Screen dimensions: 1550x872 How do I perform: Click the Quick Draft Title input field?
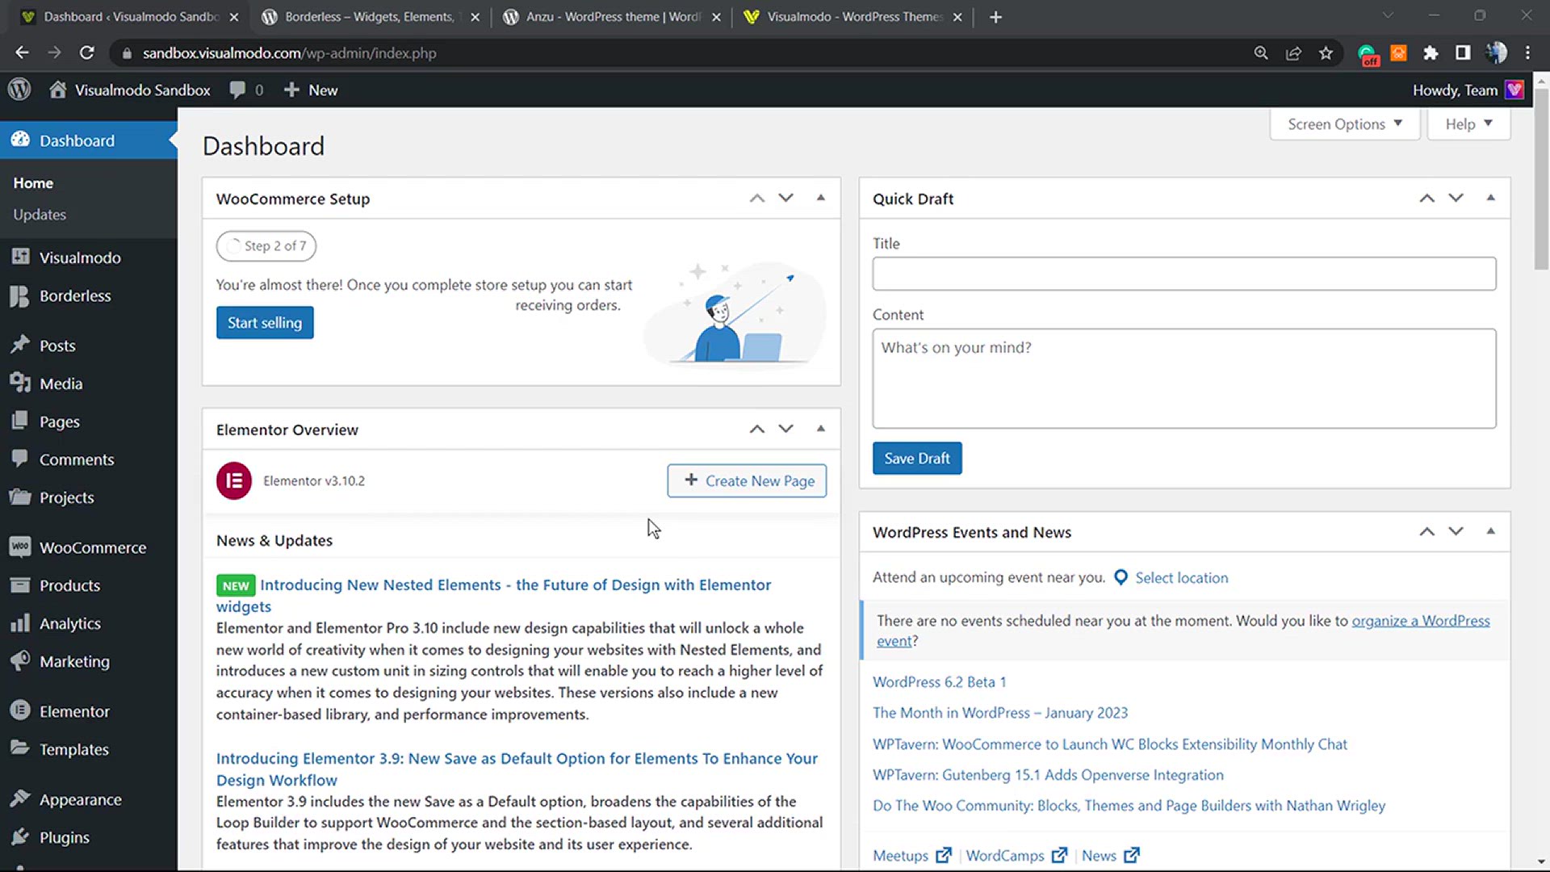click(x=1183, y=274)
